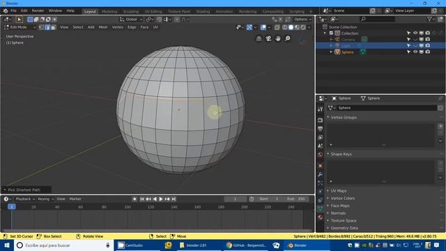Viewport: 446px width, 251px height.
Task: Click the magnifier zoom view icon
Action: [288, 38]
